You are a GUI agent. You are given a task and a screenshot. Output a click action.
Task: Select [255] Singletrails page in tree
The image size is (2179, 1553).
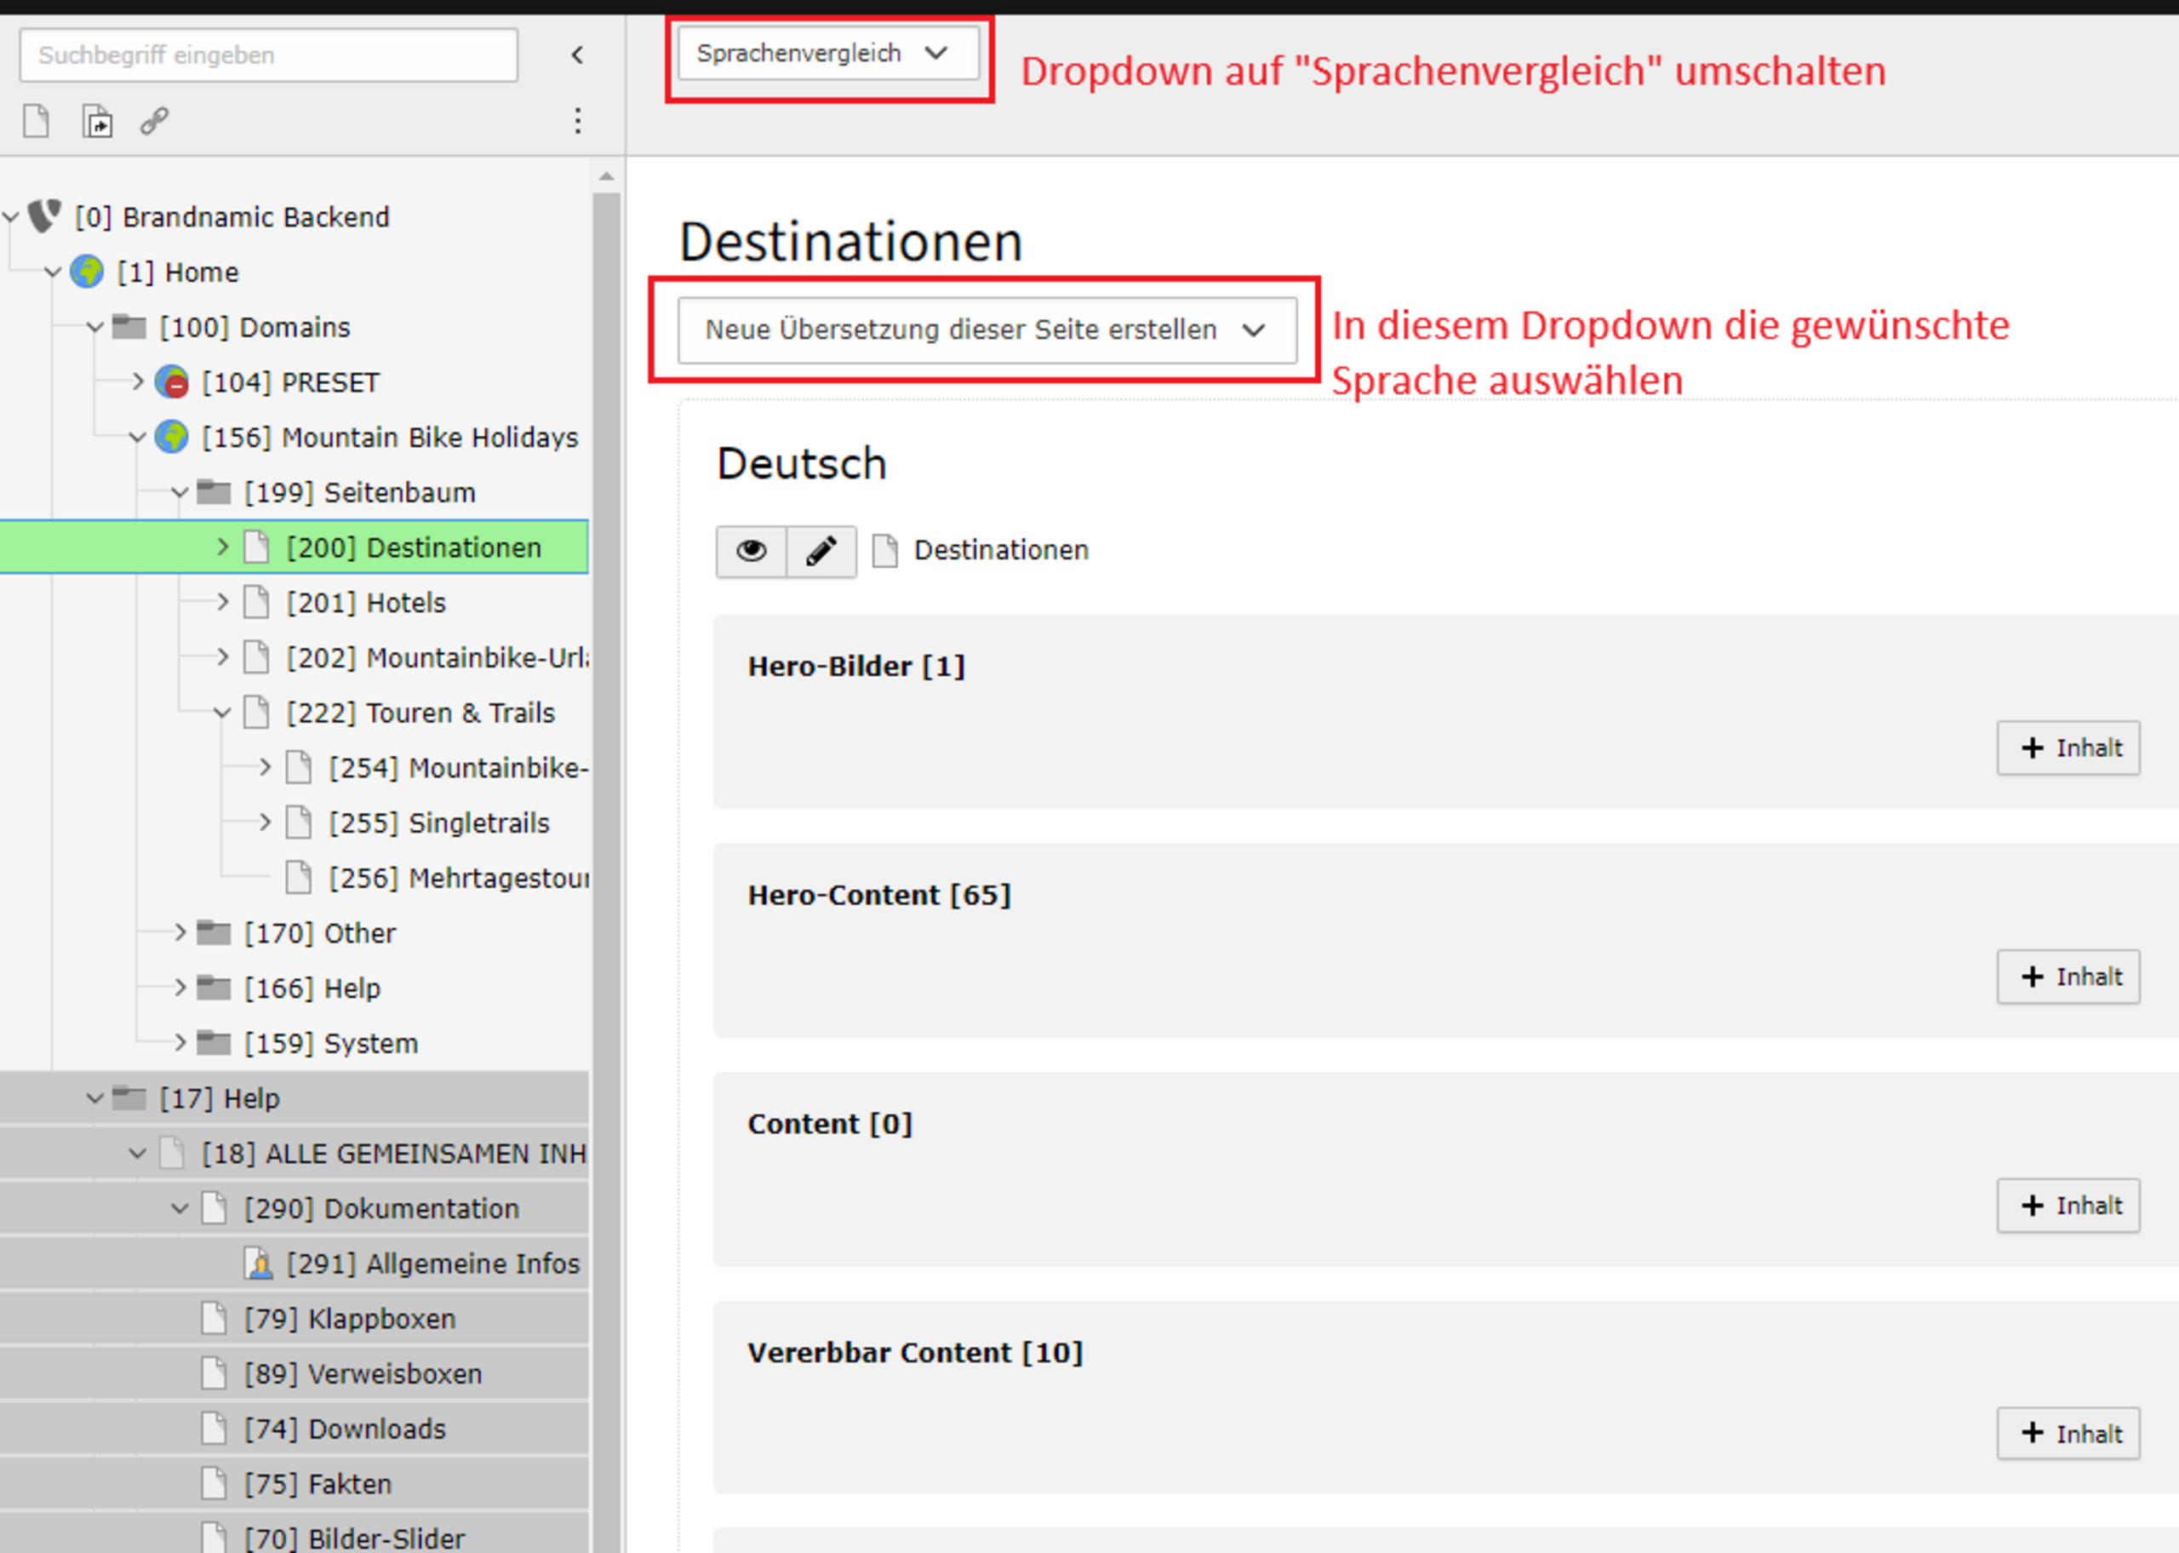click(x=438, y=823)
